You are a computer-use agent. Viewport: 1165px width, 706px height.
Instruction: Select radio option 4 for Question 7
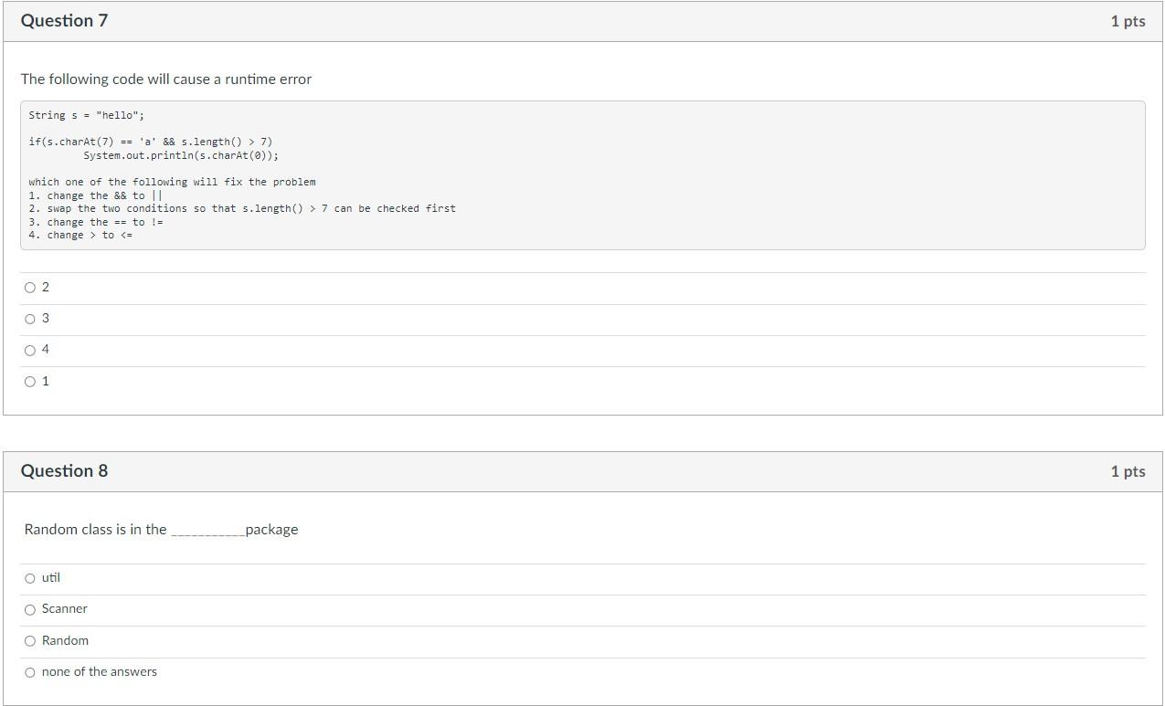click(30, 350)
